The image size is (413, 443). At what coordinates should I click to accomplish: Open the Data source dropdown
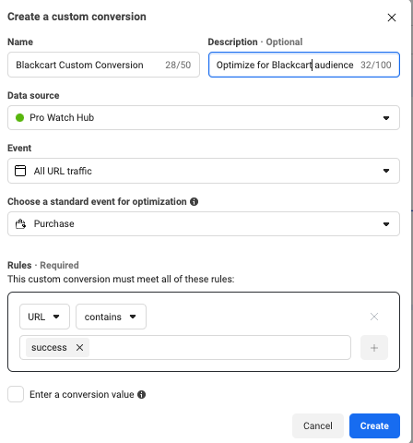[204, 117]
